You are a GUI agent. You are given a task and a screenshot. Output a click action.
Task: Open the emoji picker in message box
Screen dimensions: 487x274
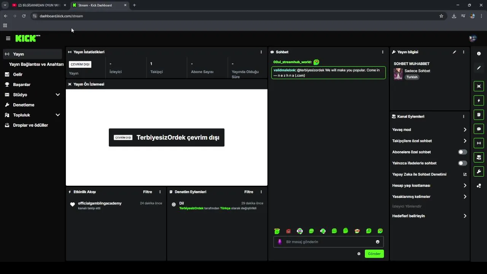[x=377, y=242]
